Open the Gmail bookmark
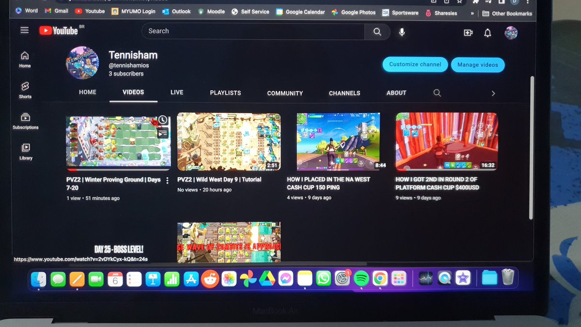This screenshot has width=581, height=327. tap(56, 11)
